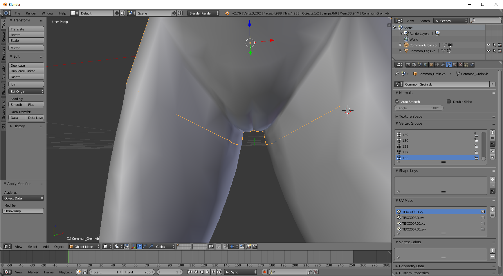This screenshot has width=503, height=276.
Task: Click the rotate manipulator arc icon
Action: click(145, 246)
